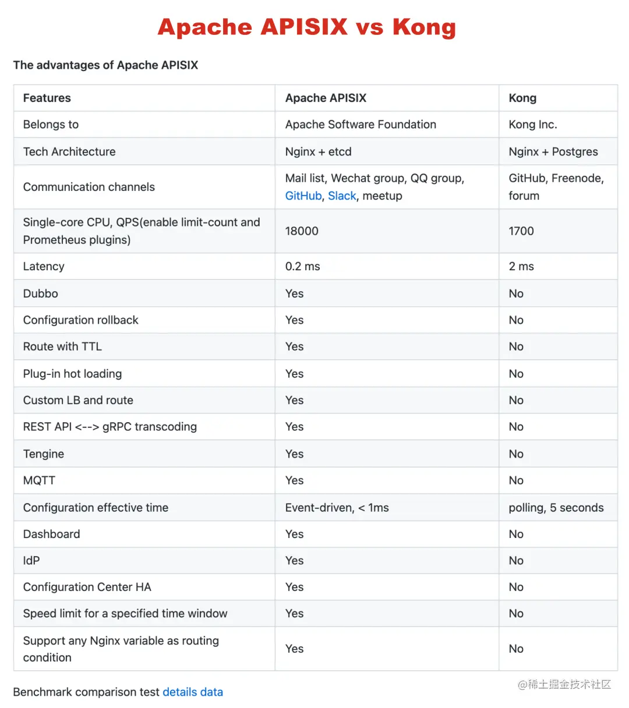Open the GitHub link in Communication channels
The image size is (629, 708).
click(x=303, y=196)
